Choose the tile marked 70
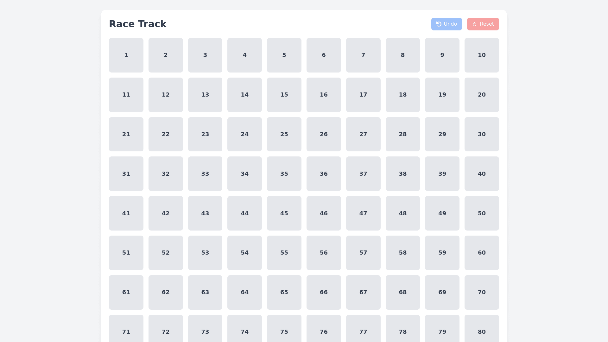The image size is (608, 342). [x=481, y=292]
